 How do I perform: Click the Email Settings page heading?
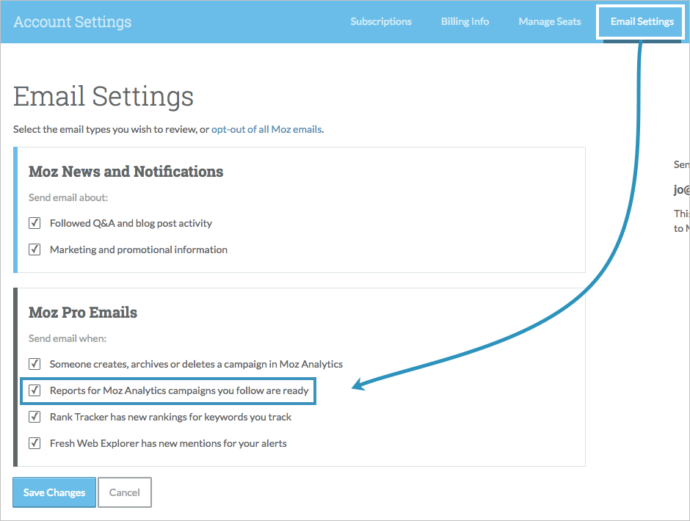tap(103, 96)
